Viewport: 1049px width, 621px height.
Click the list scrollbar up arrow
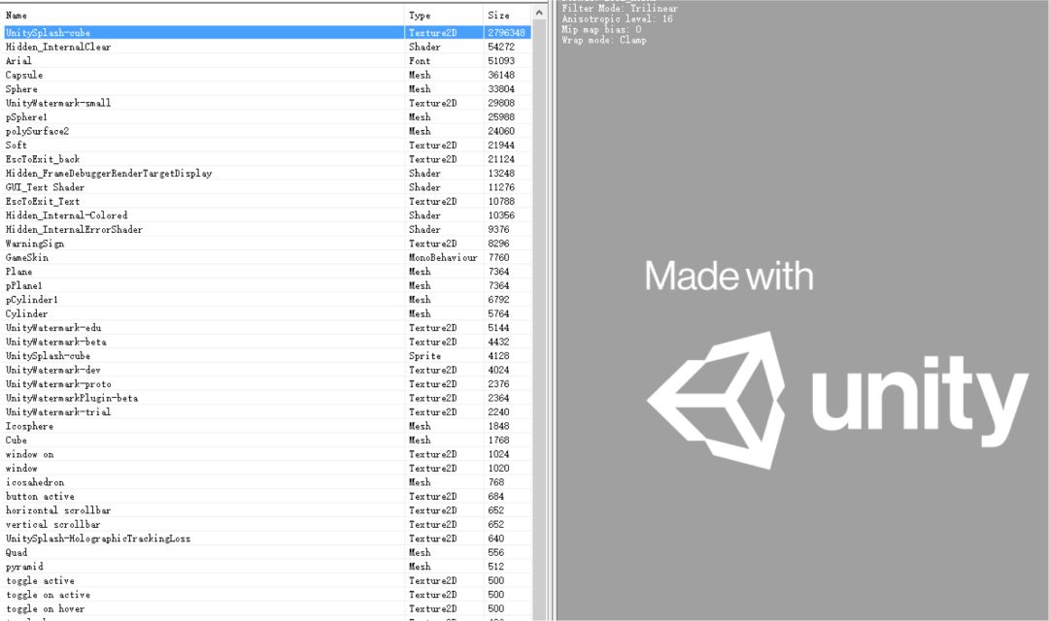[539, 14]
